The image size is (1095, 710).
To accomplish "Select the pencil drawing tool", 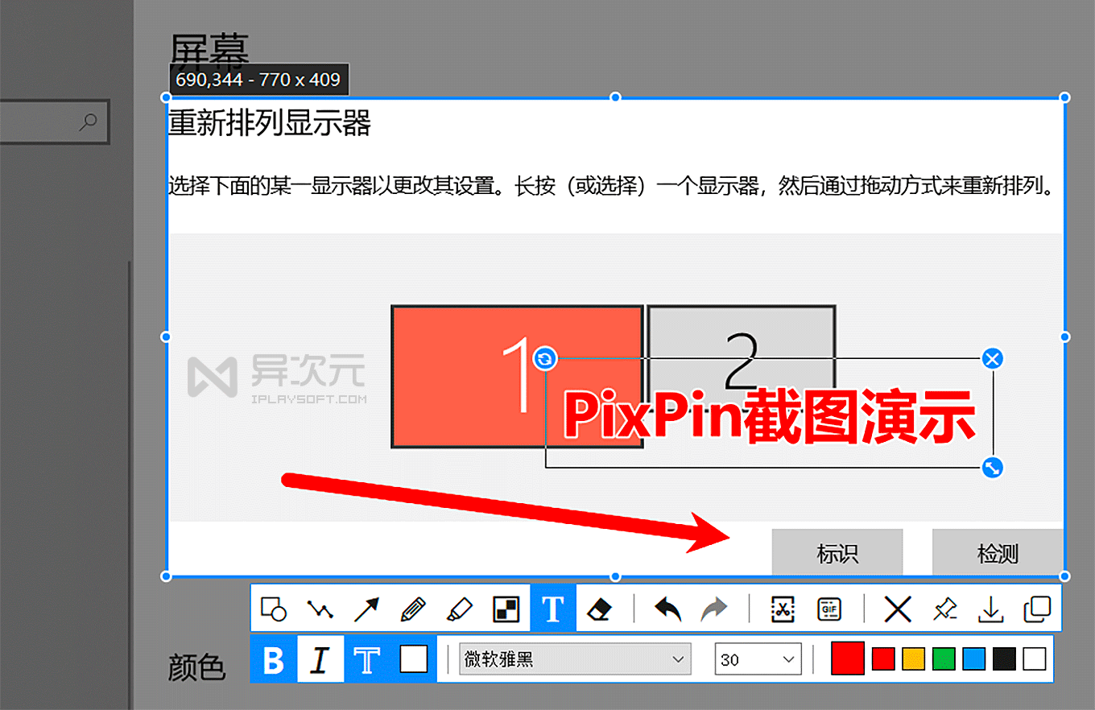I will click(414, 609).
